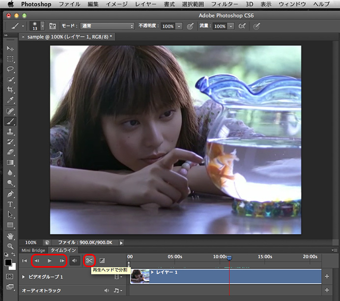Click the レイヤー 1 clip thumbnail
This screenshot has width=340, height=301.
pos(140,276)
